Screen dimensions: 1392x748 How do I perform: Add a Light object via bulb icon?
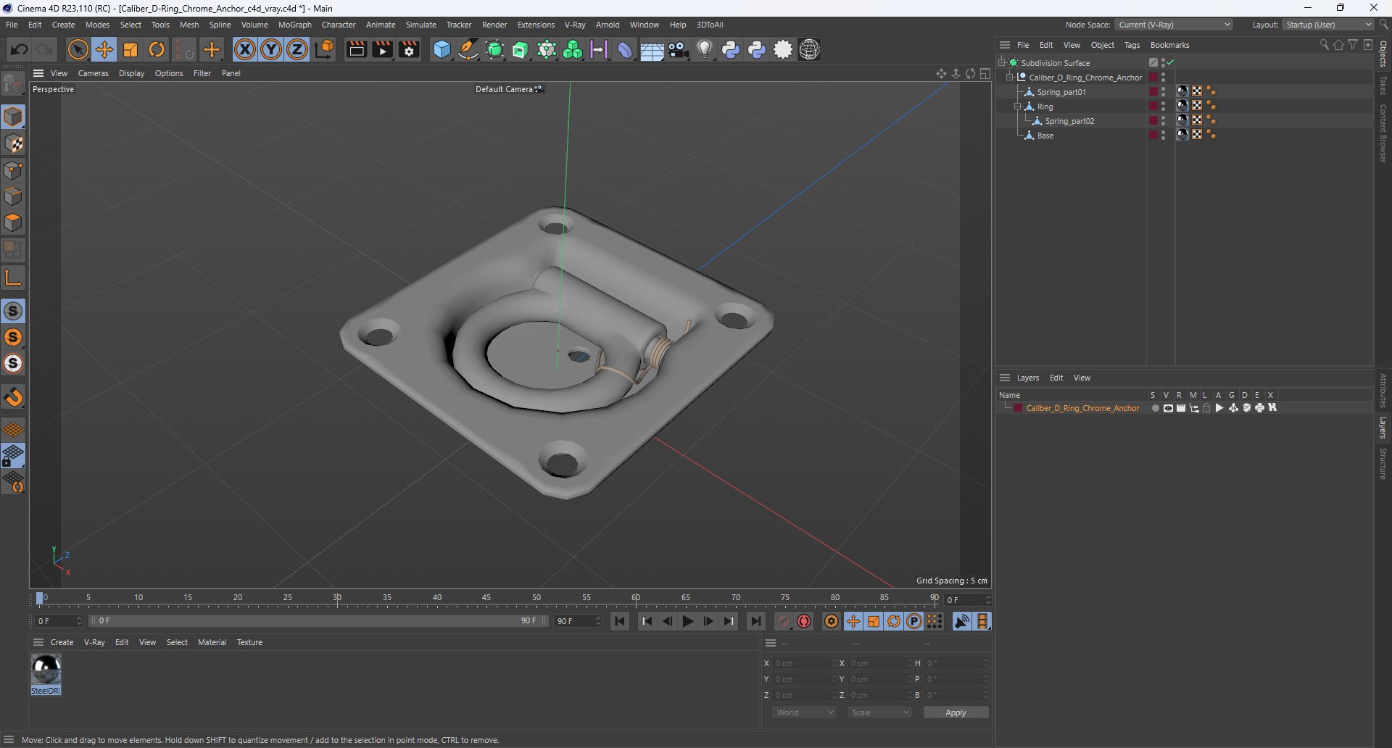click(704, 49)
